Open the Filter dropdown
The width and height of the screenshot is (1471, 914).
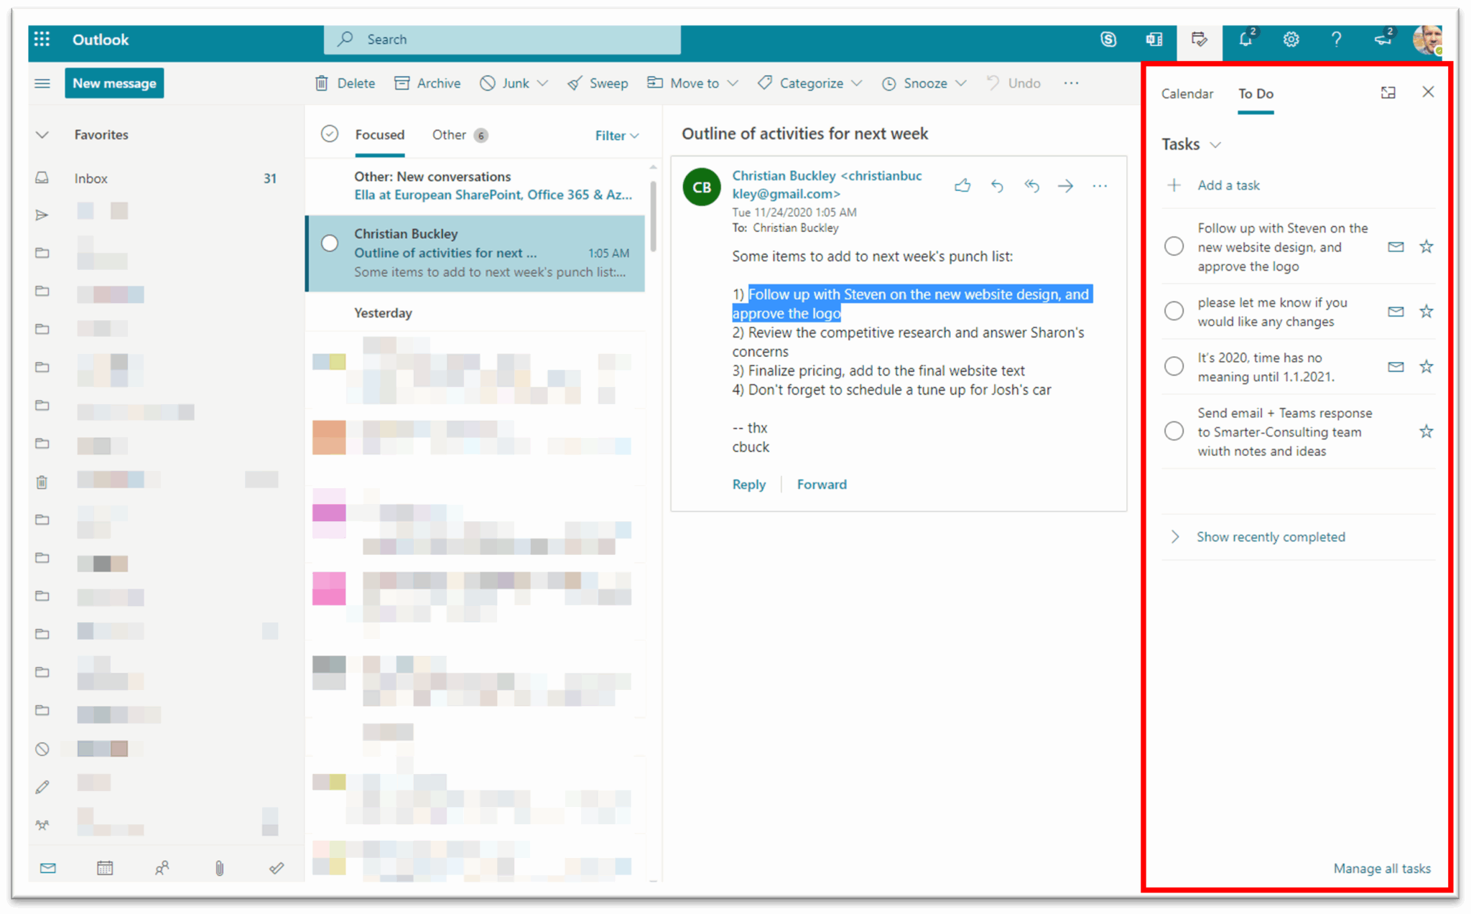click(x=615, y=135)
